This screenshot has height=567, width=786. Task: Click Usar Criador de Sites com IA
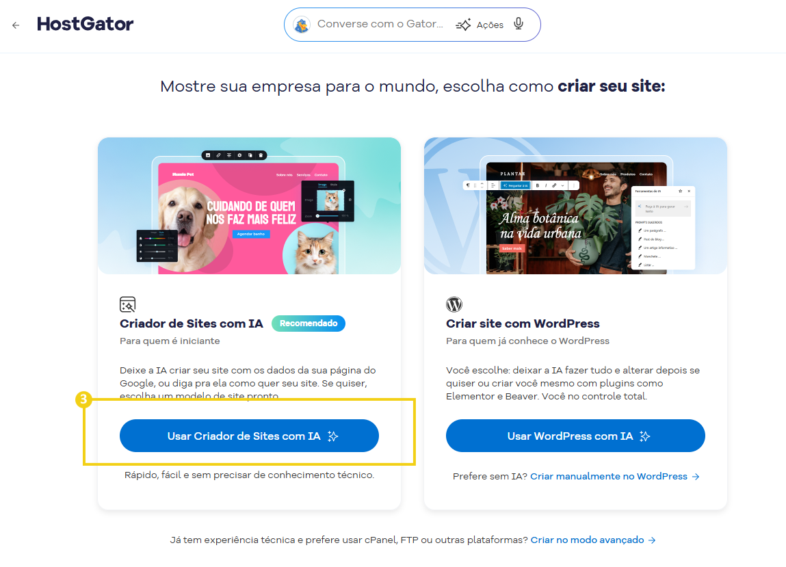[x=249, y=436]
